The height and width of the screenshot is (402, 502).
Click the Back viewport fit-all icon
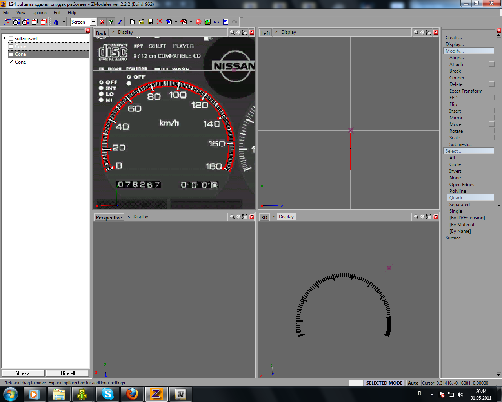[245, 33]
